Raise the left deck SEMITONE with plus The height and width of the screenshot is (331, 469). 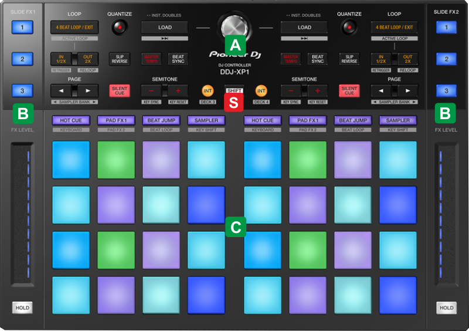(178, 90)
